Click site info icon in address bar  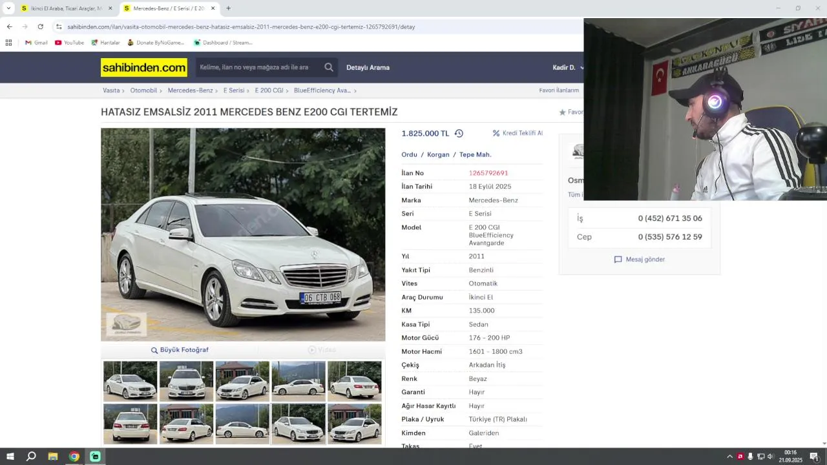[x=59, y=26]
